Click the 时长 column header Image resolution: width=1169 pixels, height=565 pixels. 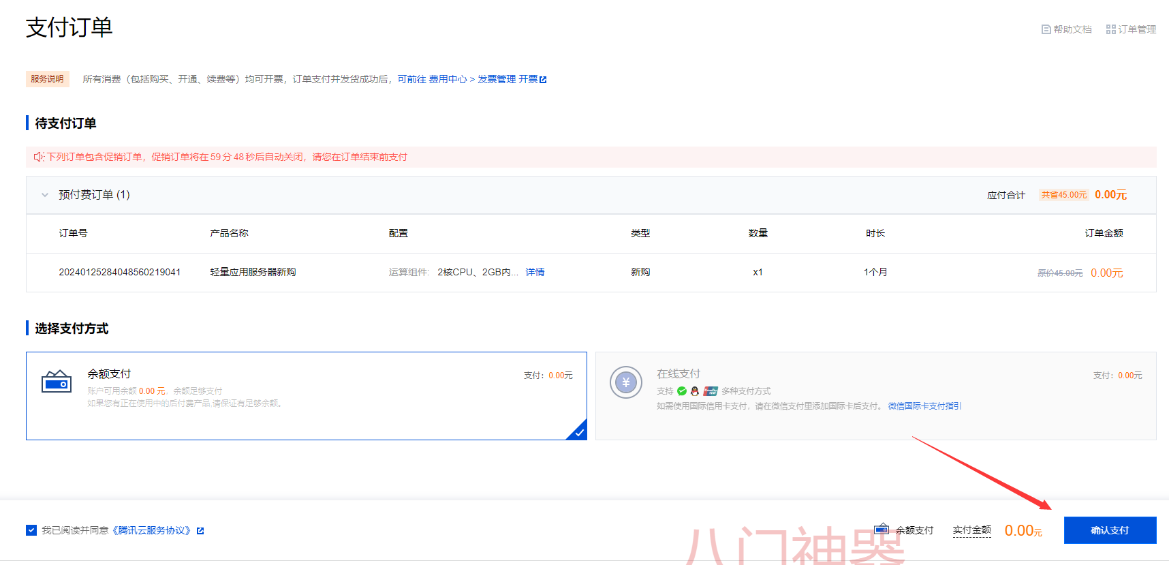click(875, 233)
